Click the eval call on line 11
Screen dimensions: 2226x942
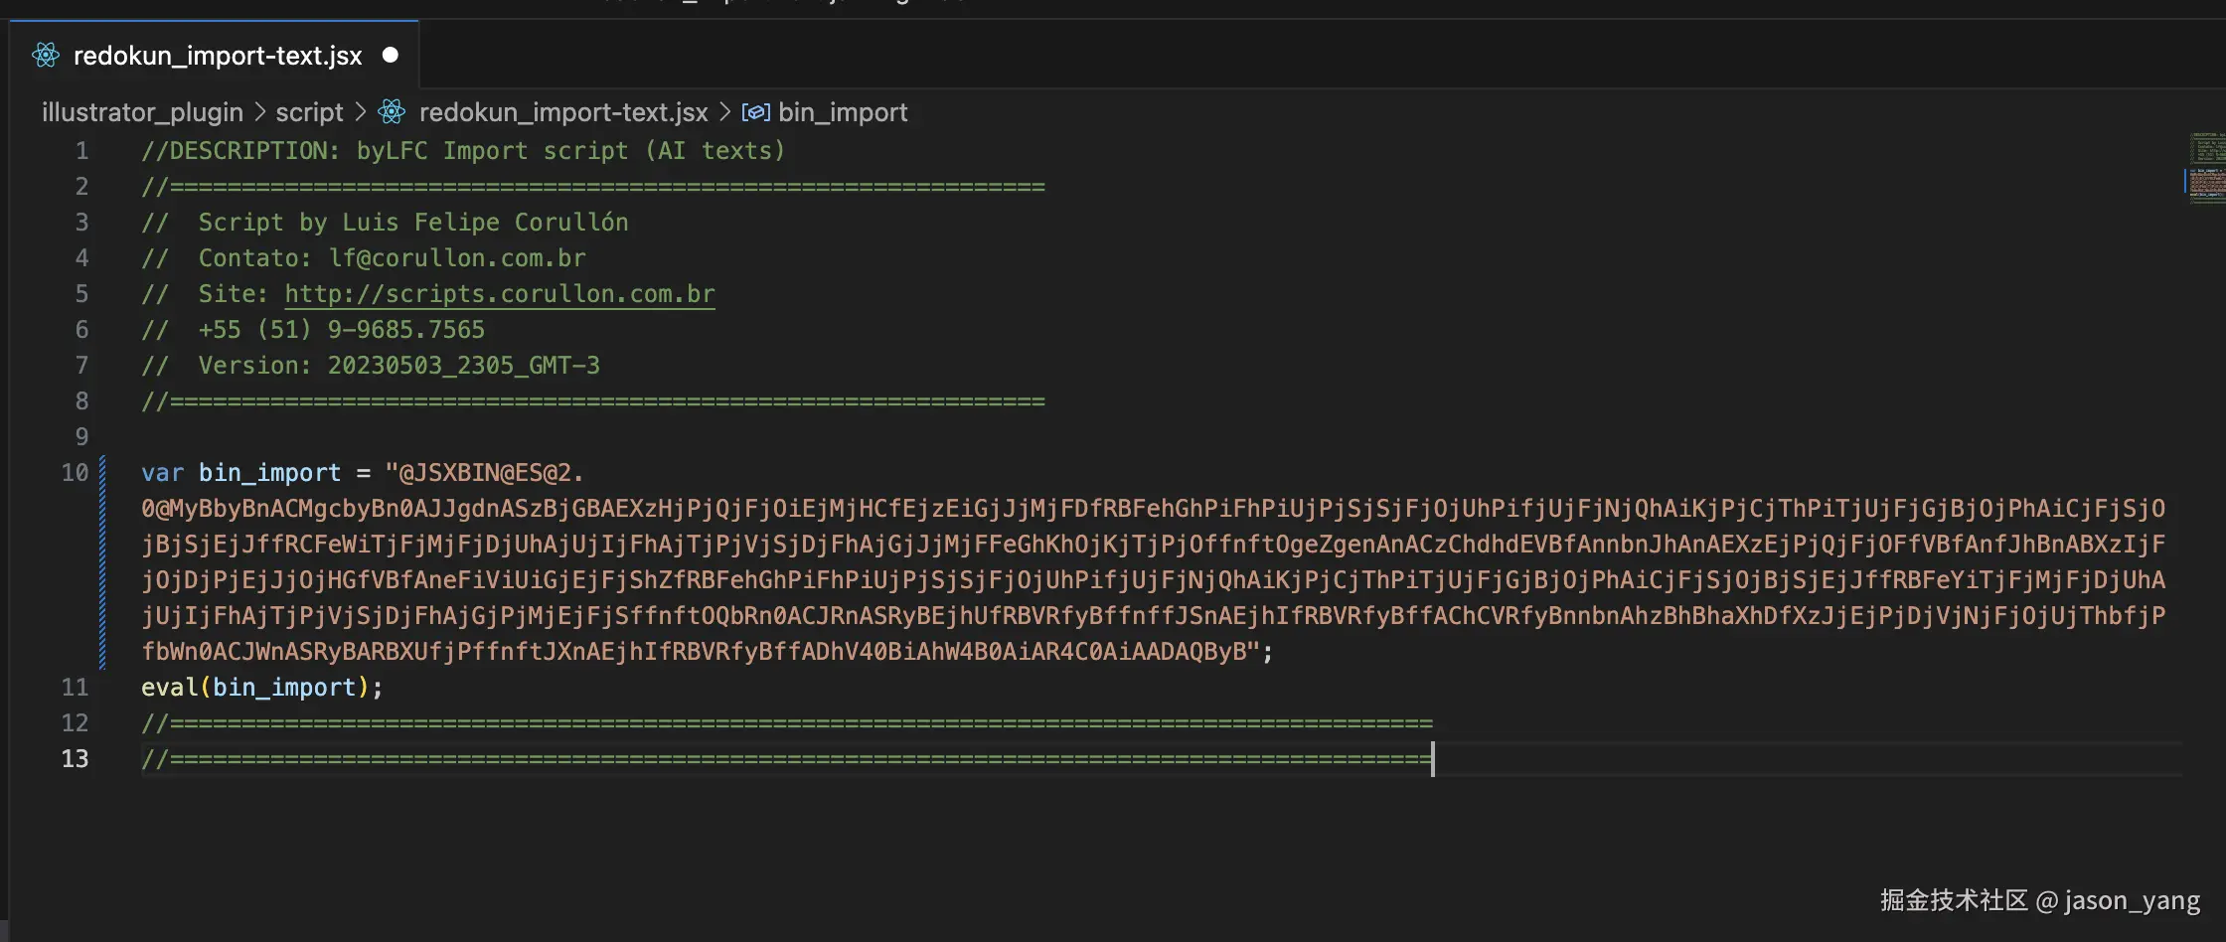click(169, 688)
